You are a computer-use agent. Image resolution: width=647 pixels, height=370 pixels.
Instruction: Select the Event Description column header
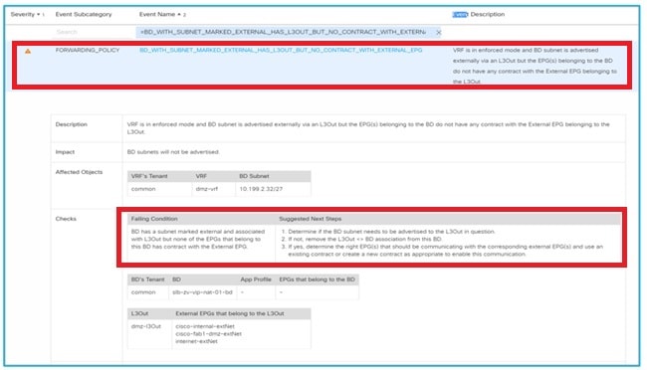(478, 15)
